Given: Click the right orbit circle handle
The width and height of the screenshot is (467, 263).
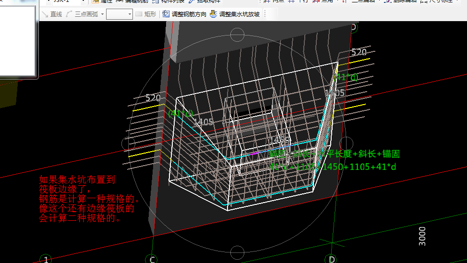Looking at the screenshot, I should [x=346, y=143].
